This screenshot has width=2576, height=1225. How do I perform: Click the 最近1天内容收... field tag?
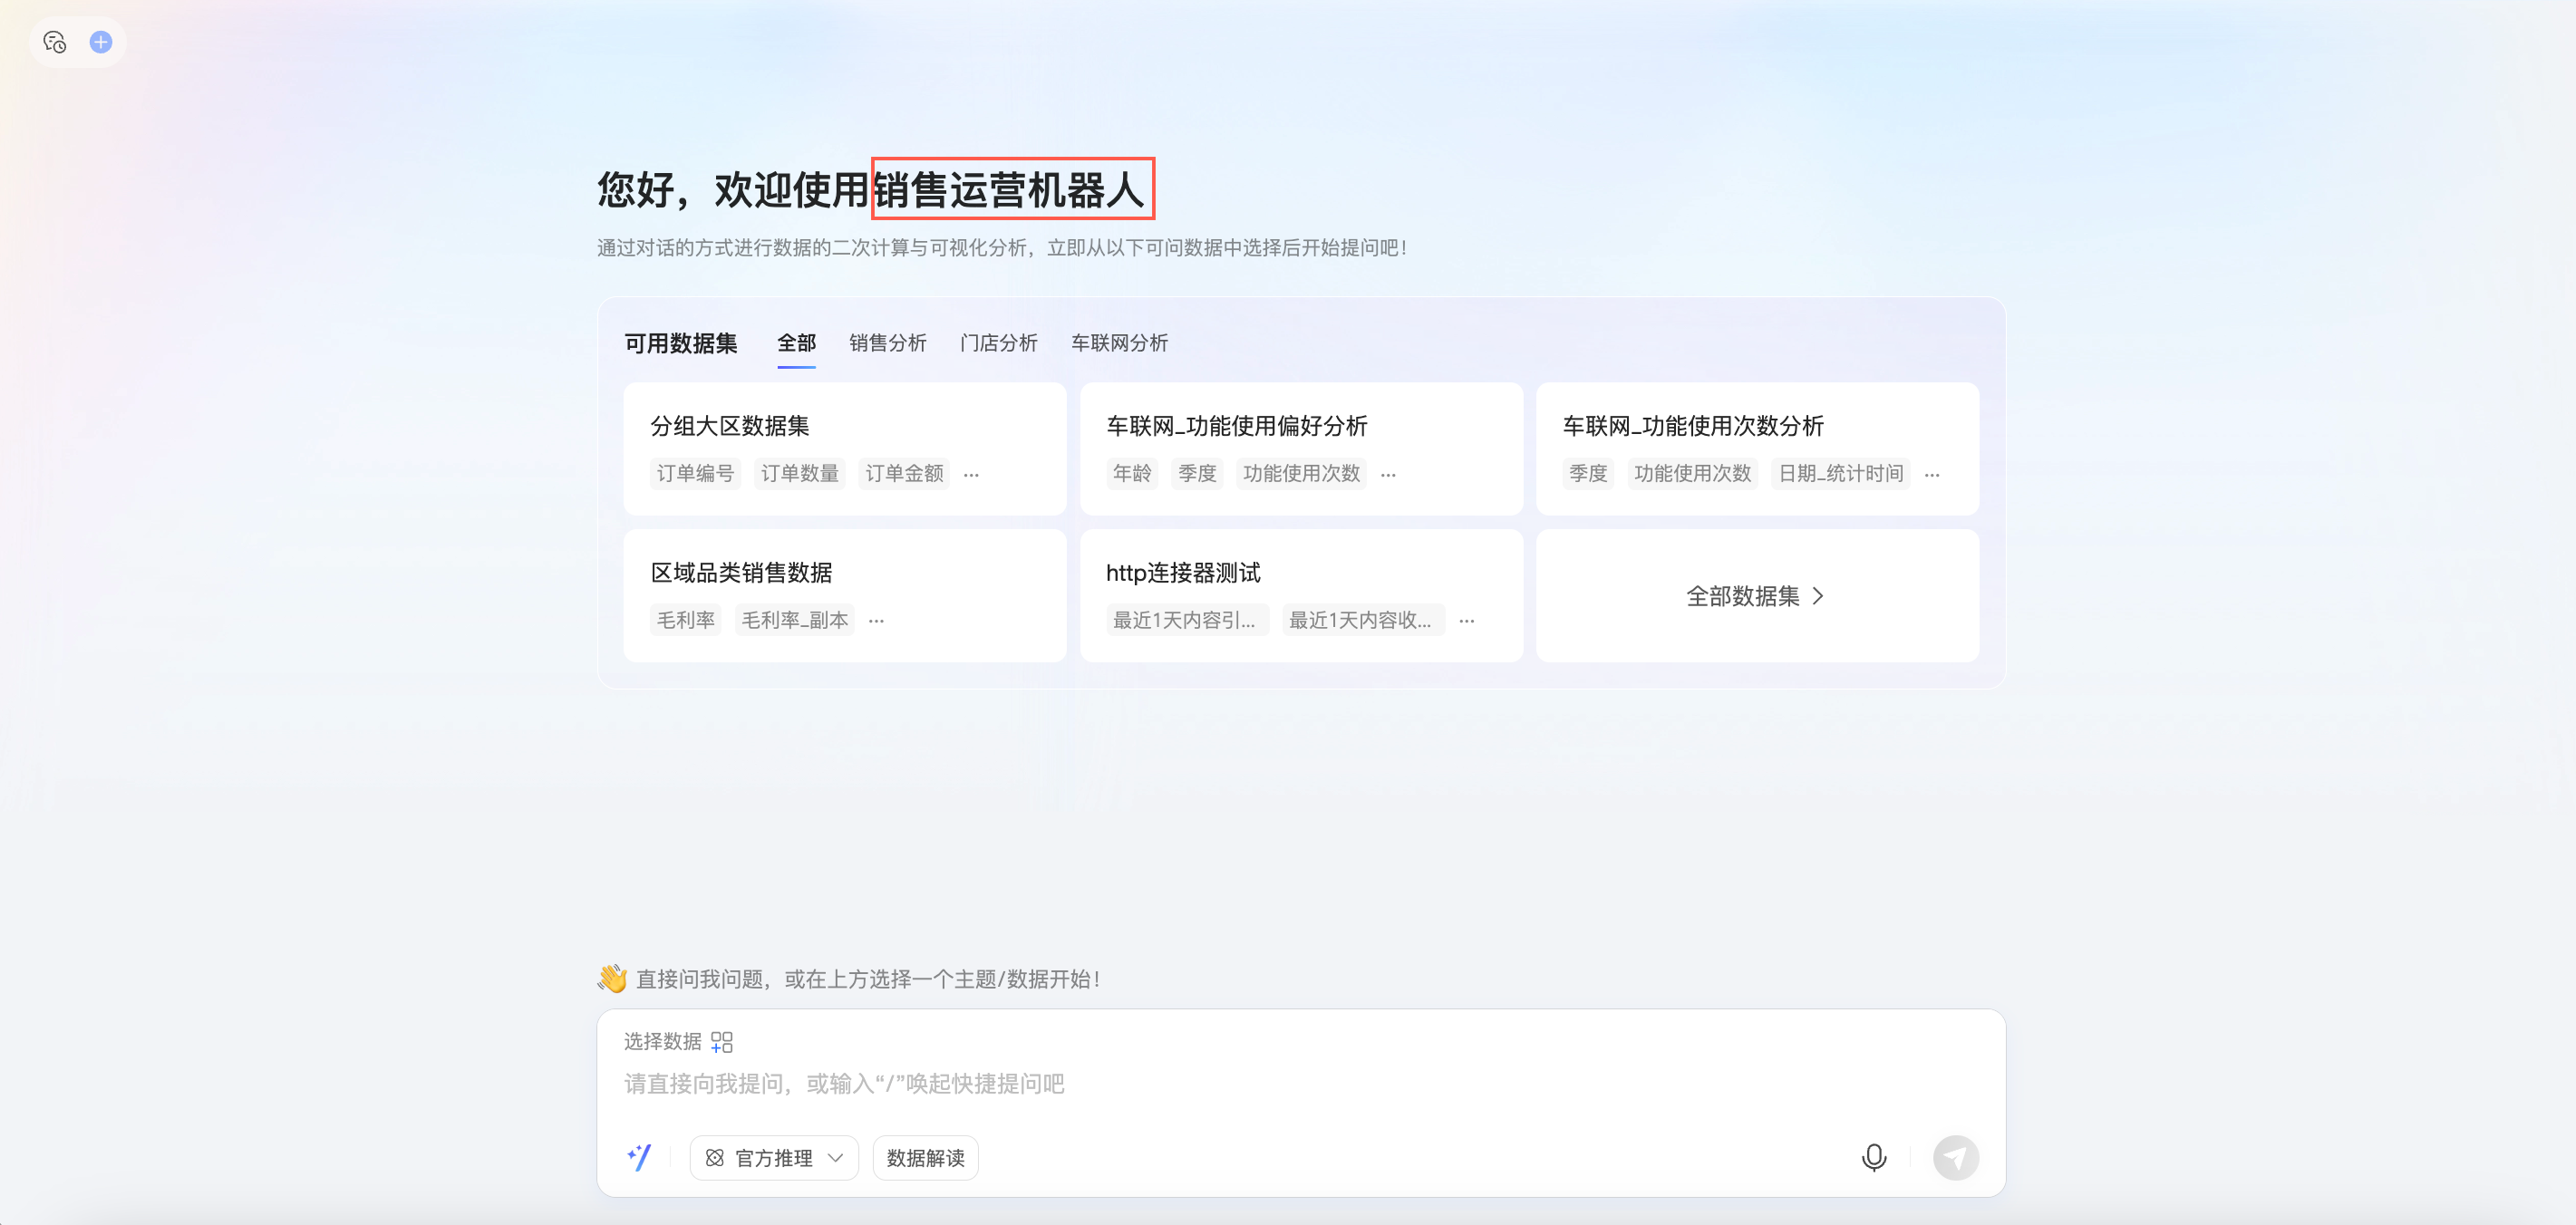(x=1363, y=620)
